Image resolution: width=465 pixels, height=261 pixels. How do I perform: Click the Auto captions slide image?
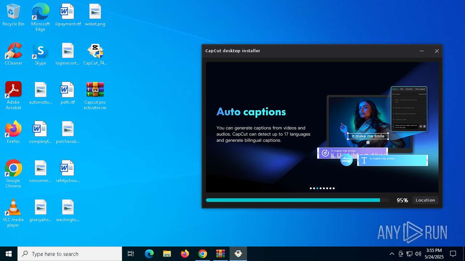click(x=322, y=127)
